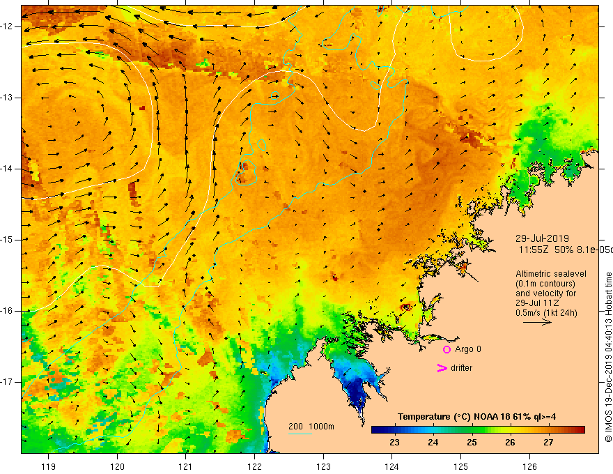Click the 27 value on temperature scale
Image resolution: width=613 pixels, height=474 pixels.
point(548,443)
